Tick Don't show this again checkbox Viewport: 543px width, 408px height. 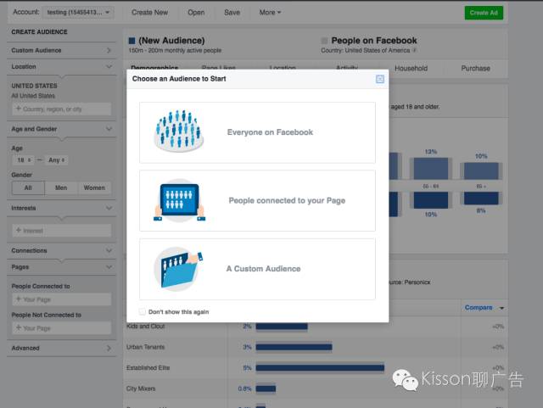[142, 311]
